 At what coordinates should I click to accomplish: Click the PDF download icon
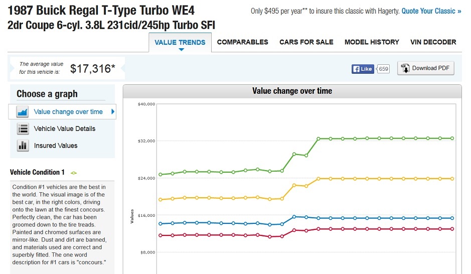(405, 68)
